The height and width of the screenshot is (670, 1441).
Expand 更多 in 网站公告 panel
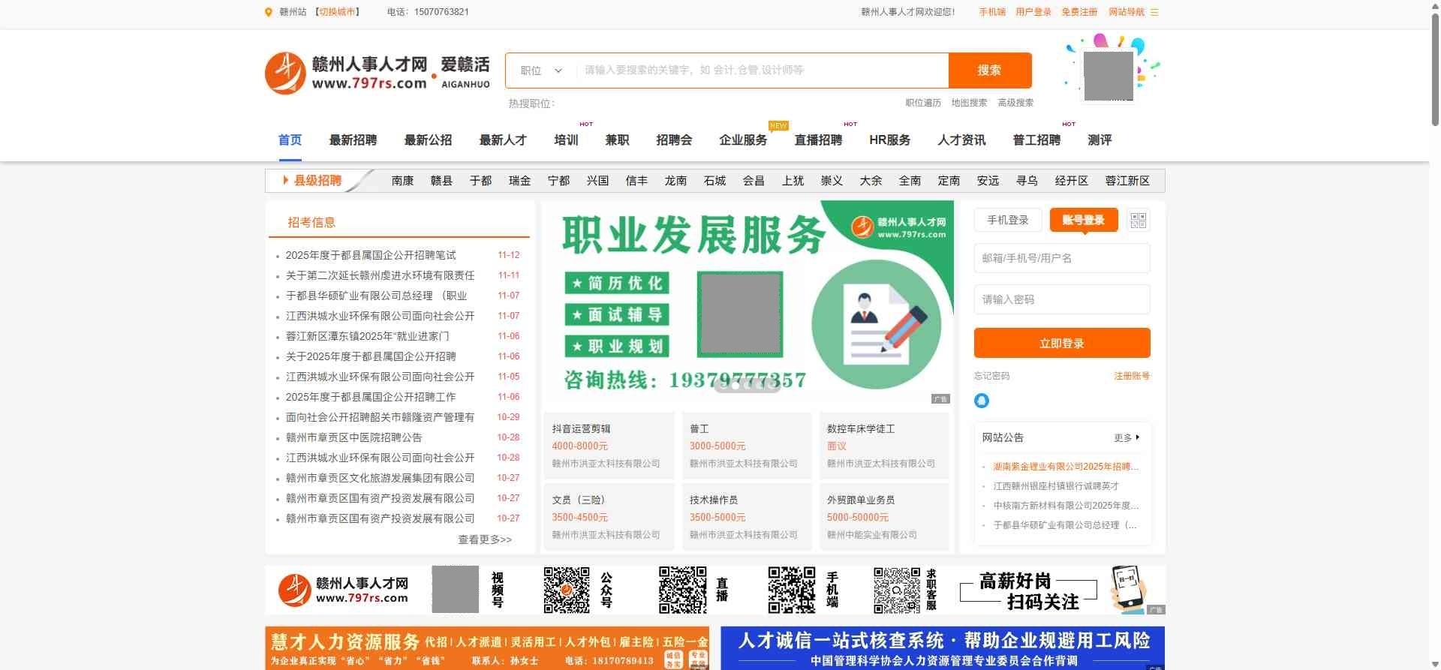pyautogui.click(x=1127, y=437)
